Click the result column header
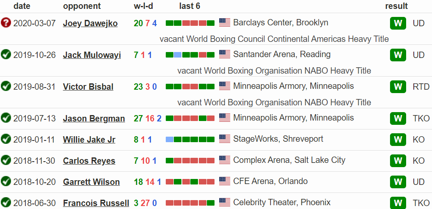The height and width of the screenshot is (209, 432). tap(396, 6)
